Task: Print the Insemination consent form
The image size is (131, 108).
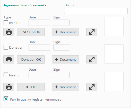Action: [9, 87]
